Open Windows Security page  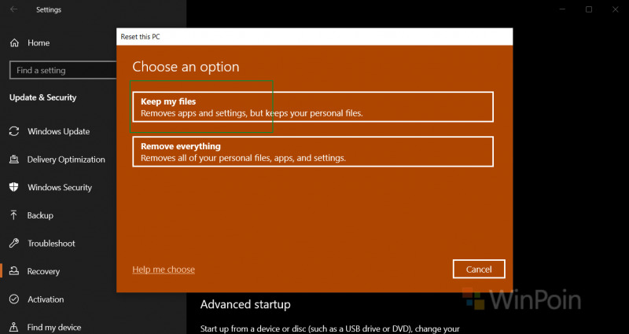pyautogui.click(x=60, y=187)
